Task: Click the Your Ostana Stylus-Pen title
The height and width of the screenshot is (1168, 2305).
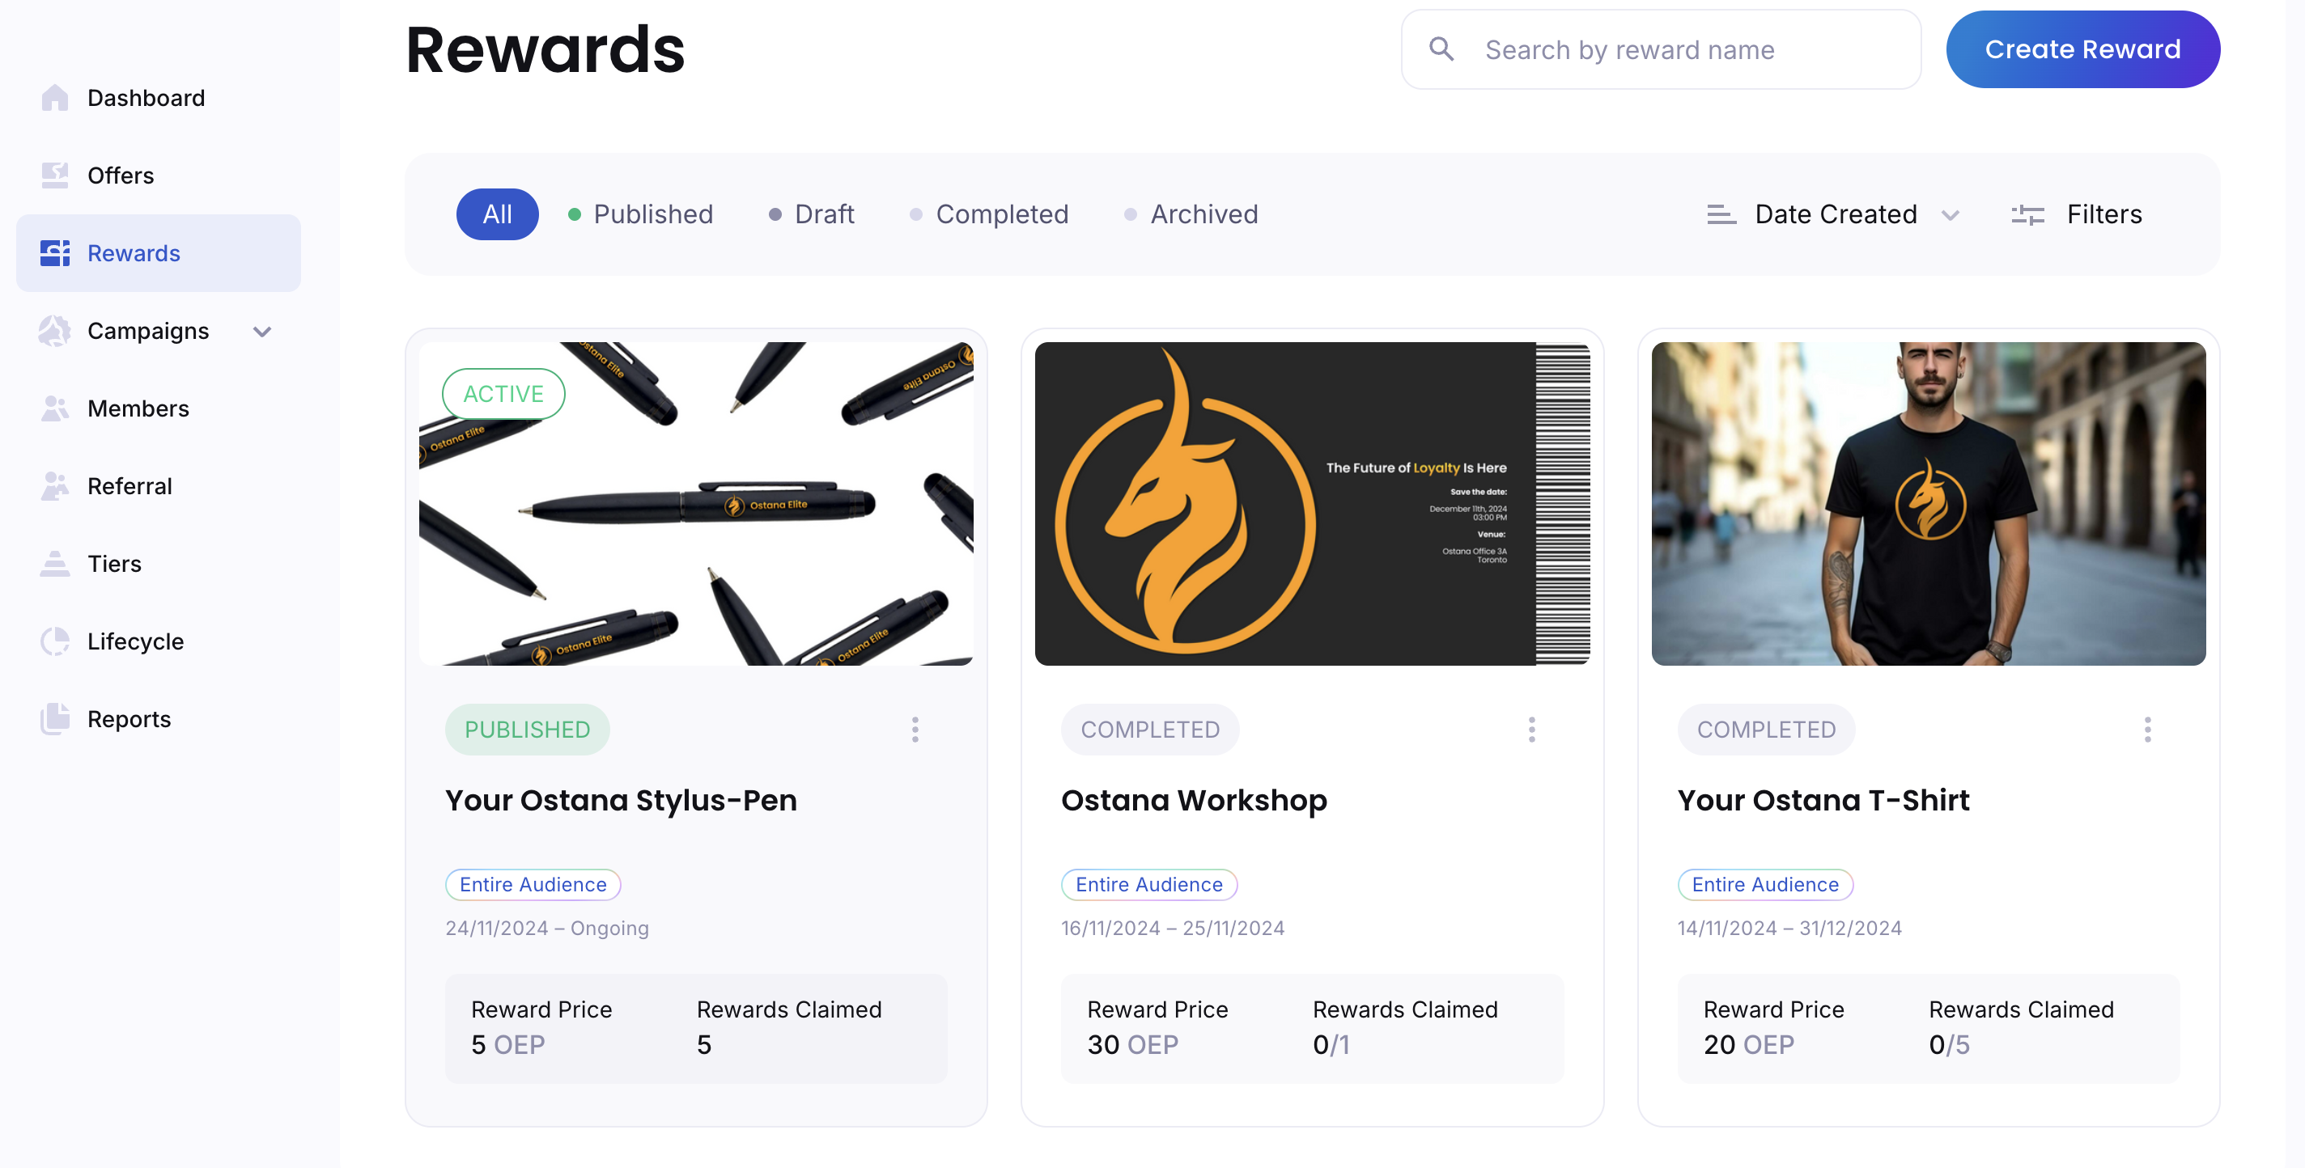Action: 621,801
